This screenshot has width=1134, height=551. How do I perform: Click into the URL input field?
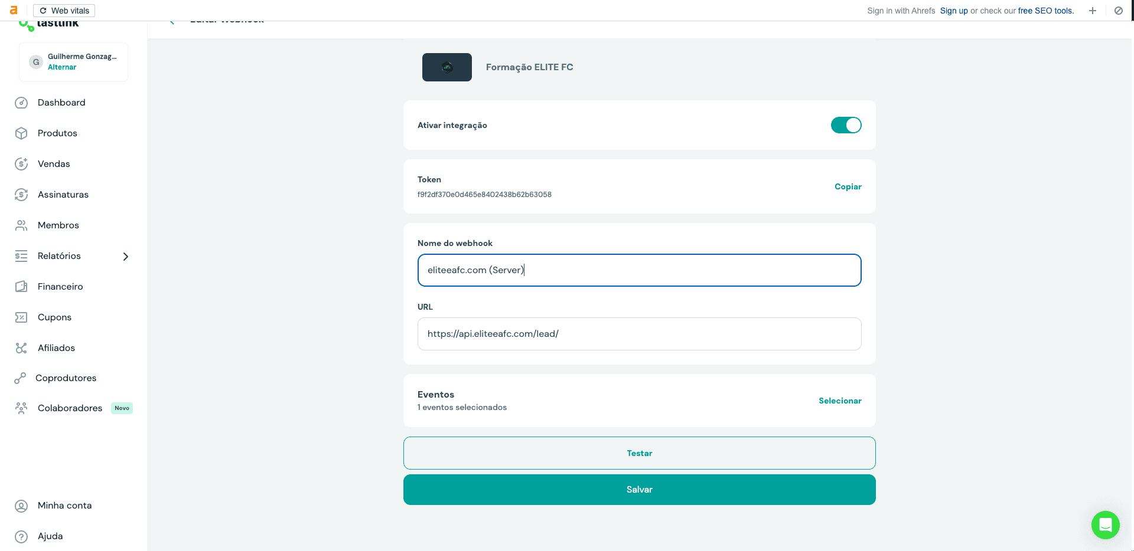639,334
